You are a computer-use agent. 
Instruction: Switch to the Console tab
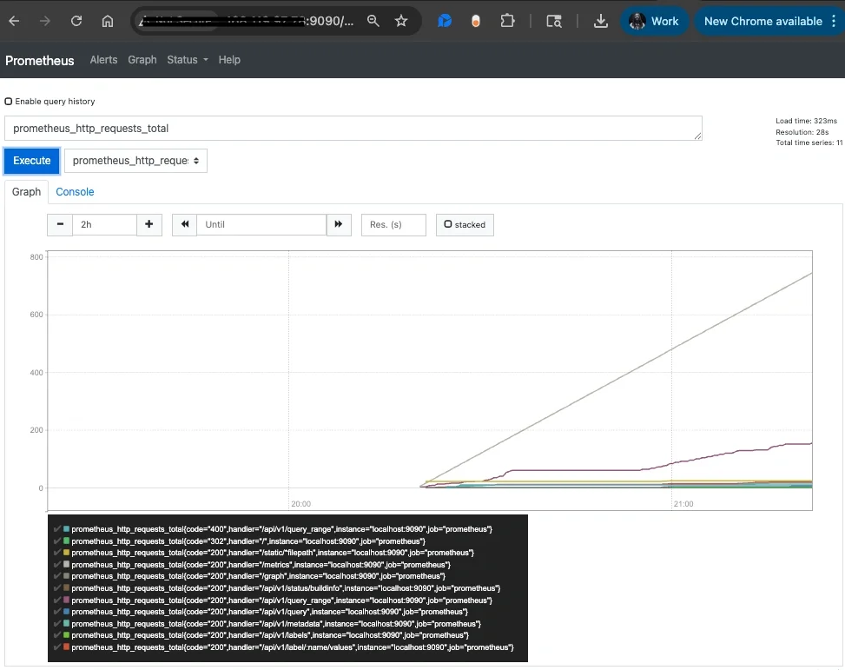tap(74, 191)
